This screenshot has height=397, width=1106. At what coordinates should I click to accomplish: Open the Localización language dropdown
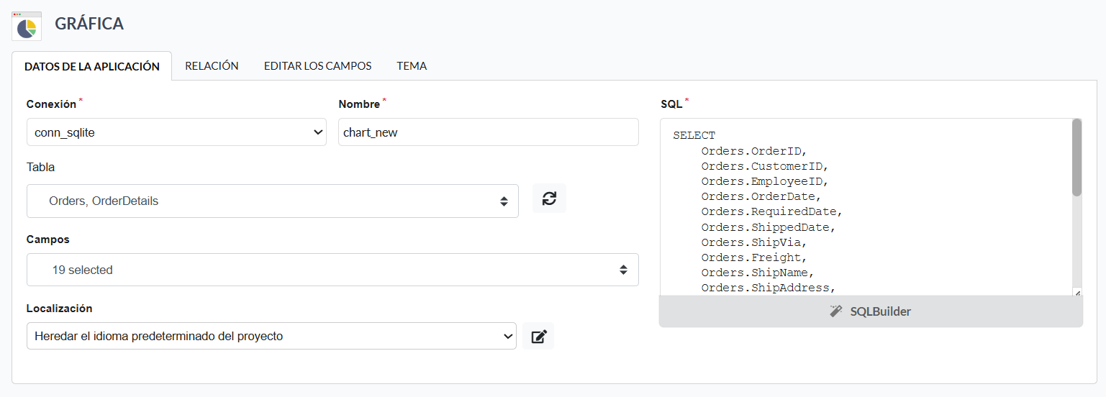point(271,336)
